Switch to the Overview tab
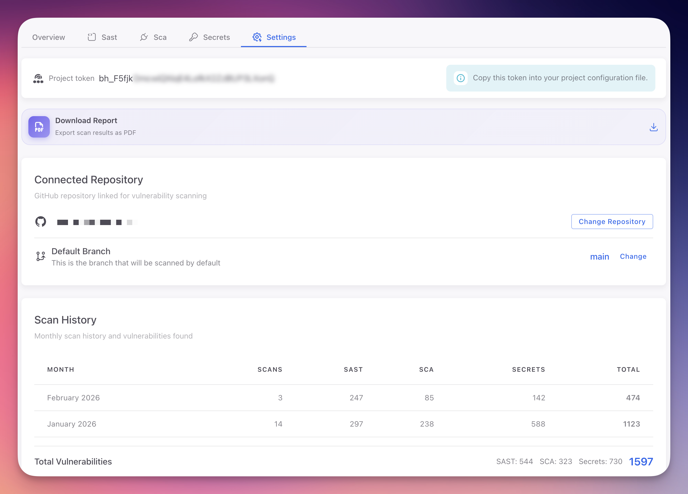Image resolution: width=688 pixels, height=494 pixels. [x=48, y=37]
